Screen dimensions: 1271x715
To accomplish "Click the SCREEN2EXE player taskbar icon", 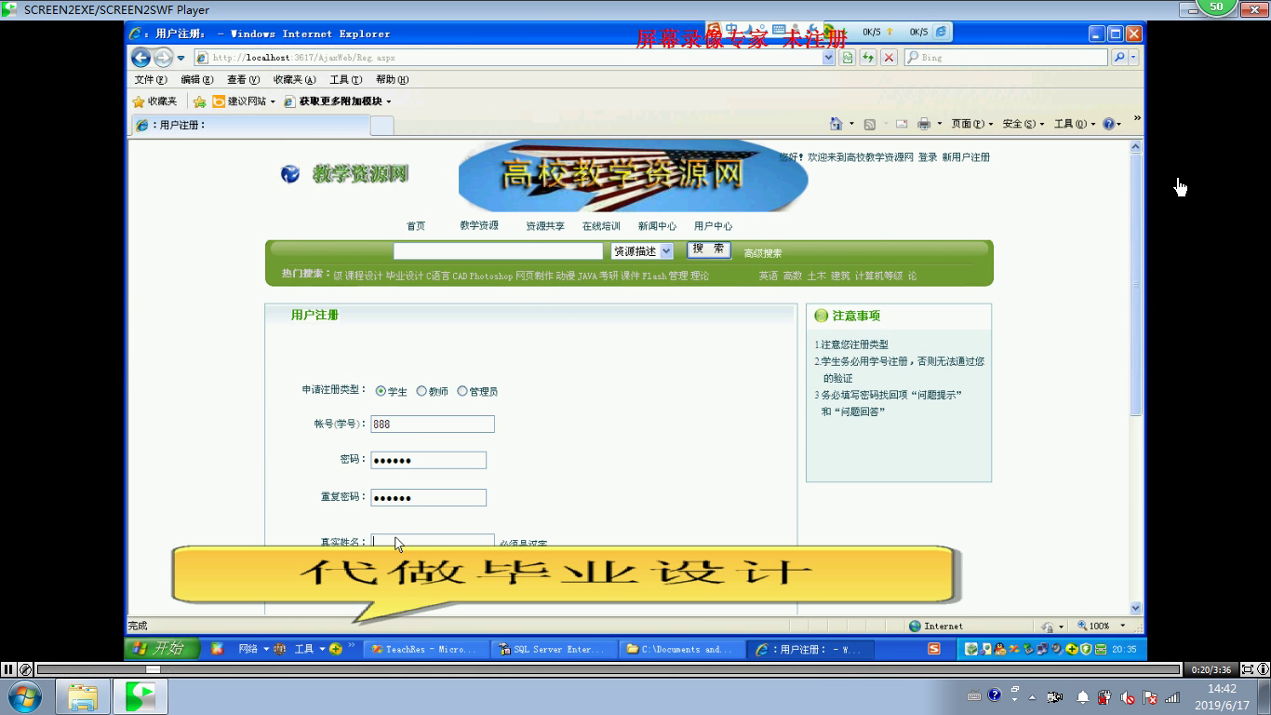I will (x=140, y=696).
